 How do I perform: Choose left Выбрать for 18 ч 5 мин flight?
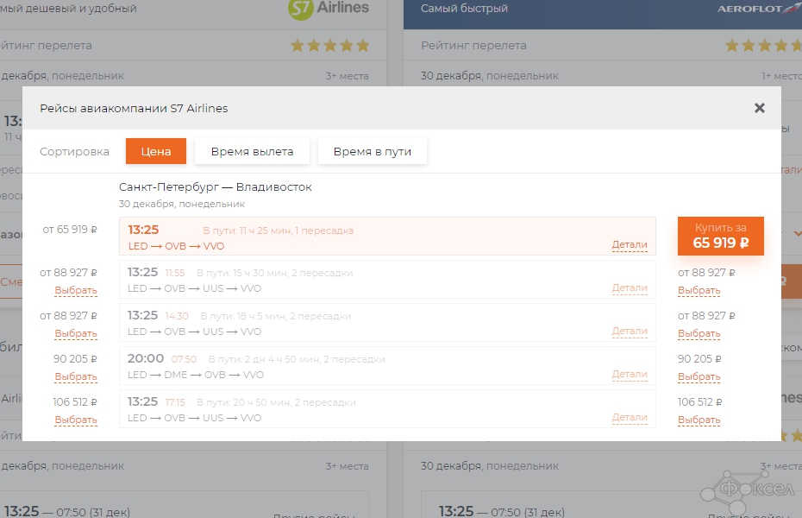click(76, 333)
